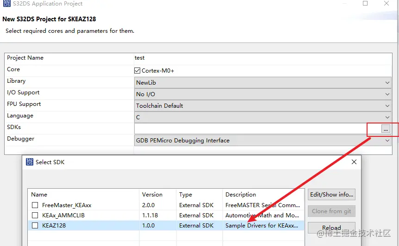Click External SDK type in KEAZ128 row
Viewport: 399px width, 246px height.
(196, 225)
